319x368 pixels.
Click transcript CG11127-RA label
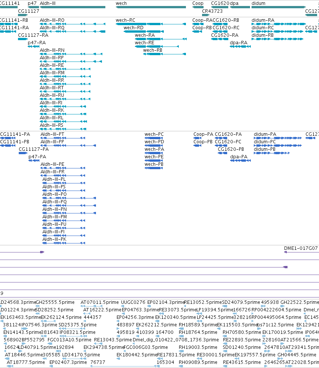tap(33, 35)
